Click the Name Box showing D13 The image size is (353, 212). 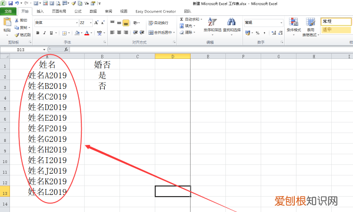coord(21,49)
